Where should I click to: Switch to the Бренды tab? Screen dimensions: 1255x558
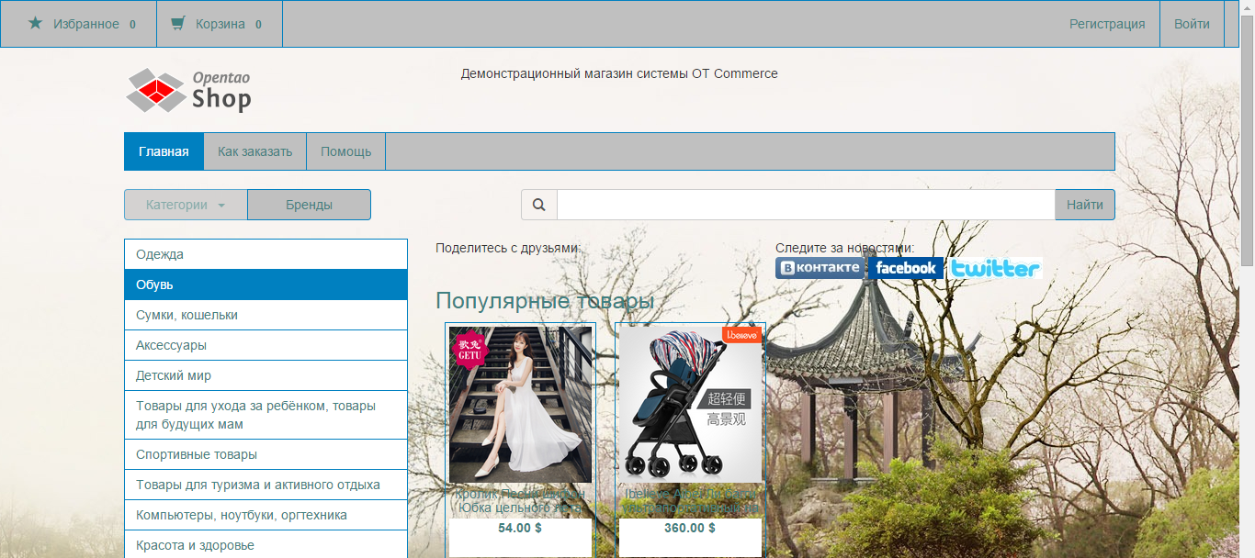click(x=309, y=205)
